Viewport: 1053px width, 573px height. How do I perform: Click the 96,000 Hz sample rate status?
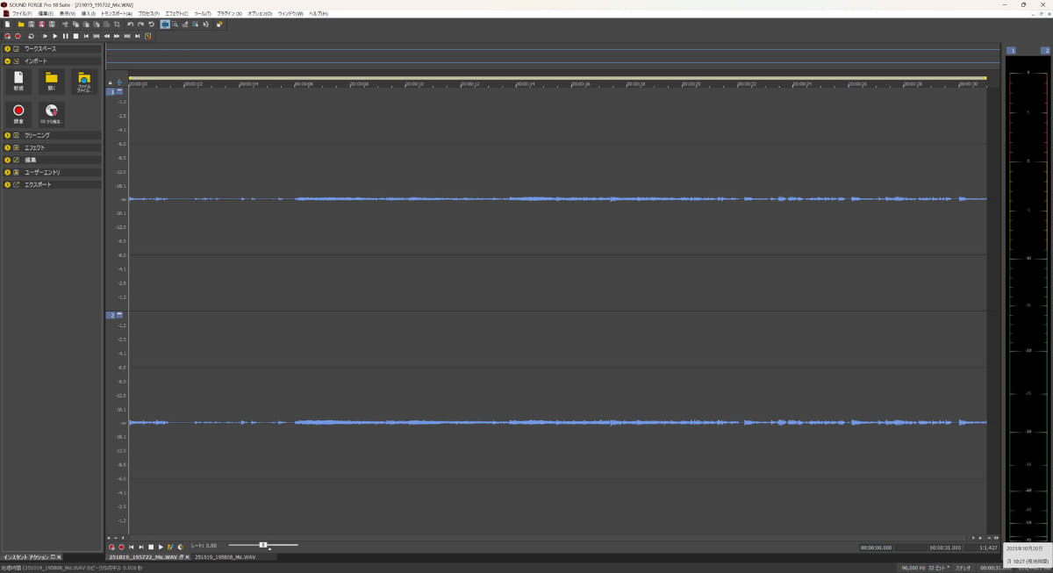click(x=913, y=568)
